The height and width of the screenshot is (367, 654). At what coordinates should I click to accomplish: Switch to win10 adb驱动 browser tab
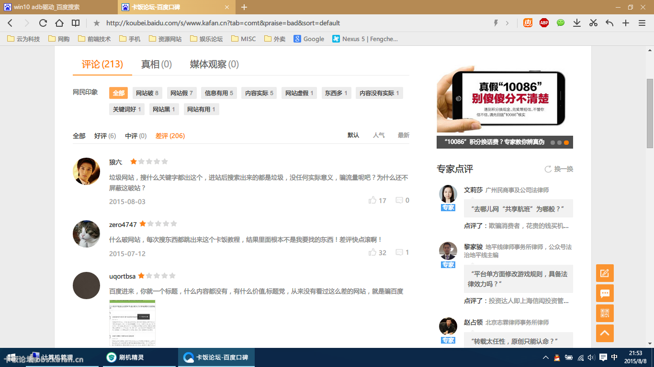(x=58, y=7)
